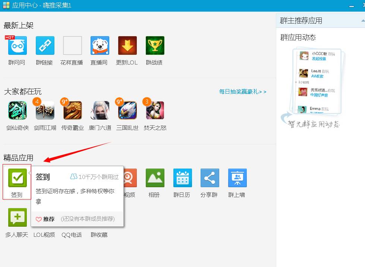Open the 每日抽奖赢豪礼 lottery link
The image size is (365, 267).
click(243, 91)
